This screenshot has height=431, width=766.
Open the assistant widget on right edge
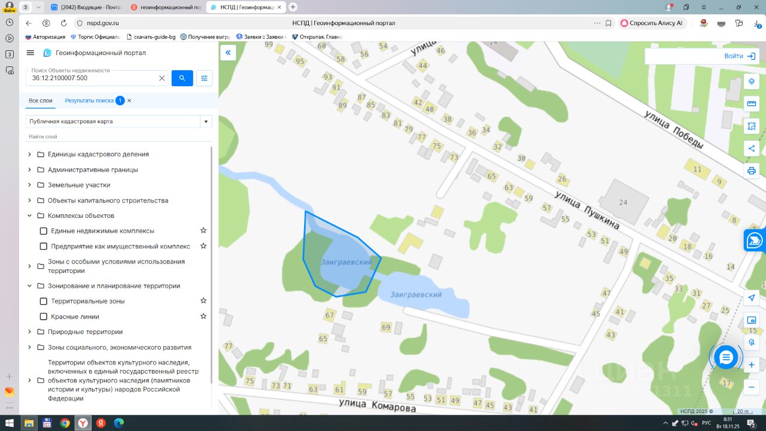pos(755,240)
